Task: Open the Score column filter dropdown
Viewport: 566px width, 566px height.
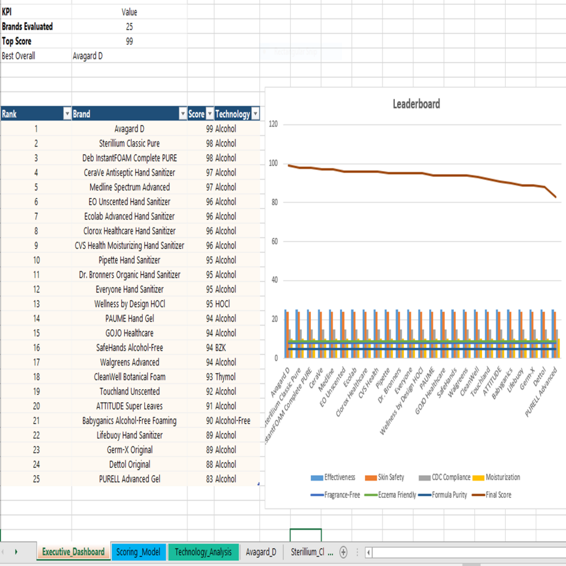Action: pos(210,114)
